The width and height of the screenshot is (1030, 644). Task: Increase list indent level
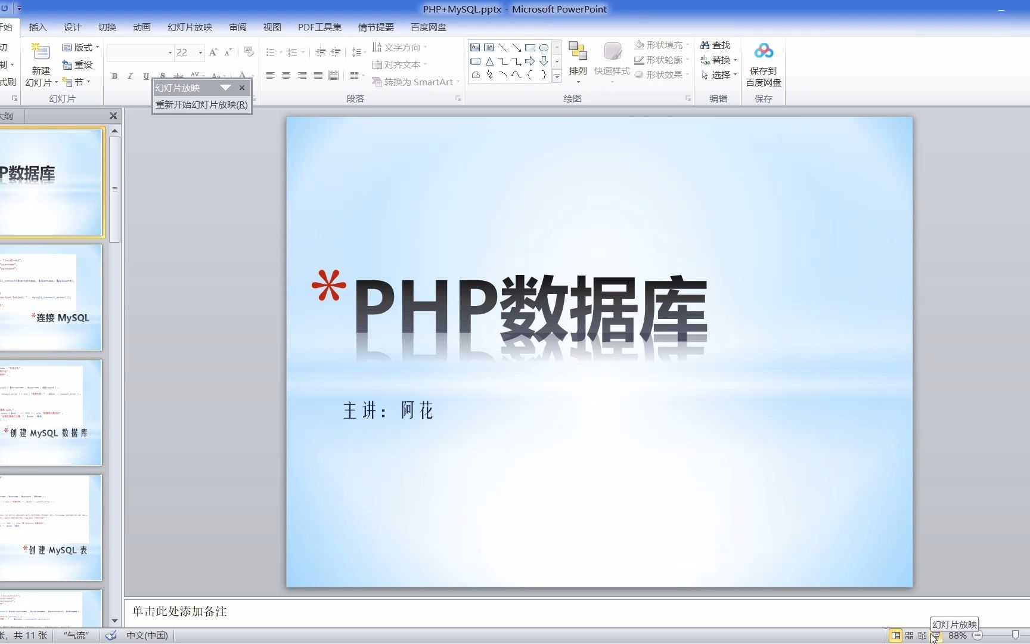[x=336, y=52]
